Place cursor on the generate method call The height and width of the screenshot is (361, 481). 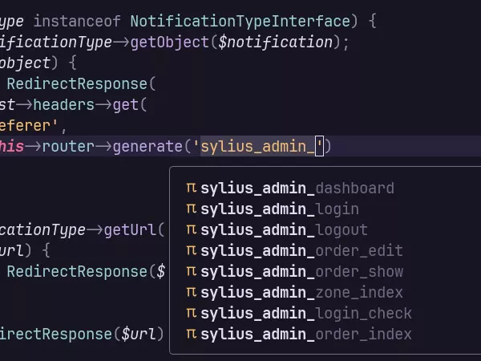pos(148,147)
